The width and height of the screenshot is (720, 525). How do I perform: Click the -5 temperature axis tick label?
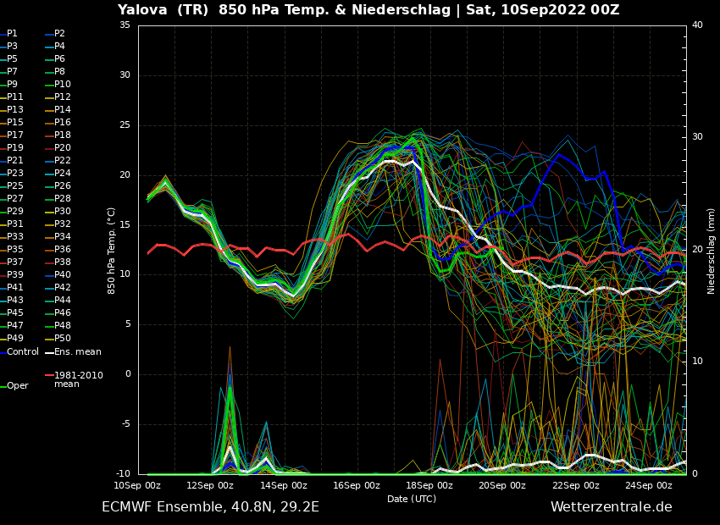point(125,424)
